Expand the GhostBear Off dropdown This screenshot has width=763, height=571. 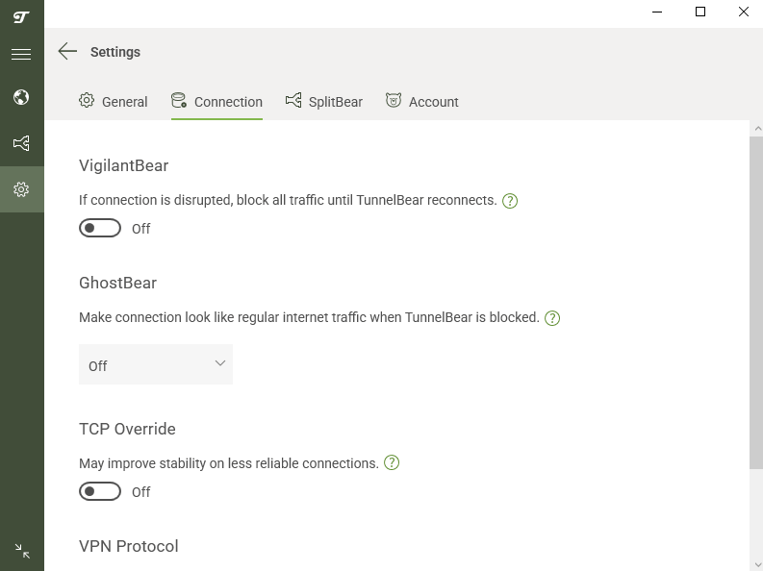click(x=156, y=364)
